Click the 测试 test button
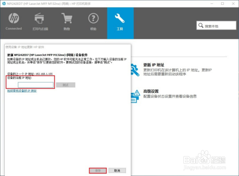Image resolution: width=239 pixels, height=176 pixels. (x=66, y=85)
